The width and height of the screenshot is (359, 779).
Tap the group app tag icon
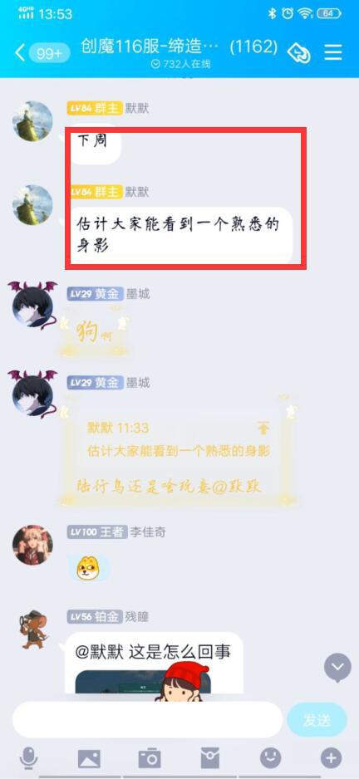point(299,52)
